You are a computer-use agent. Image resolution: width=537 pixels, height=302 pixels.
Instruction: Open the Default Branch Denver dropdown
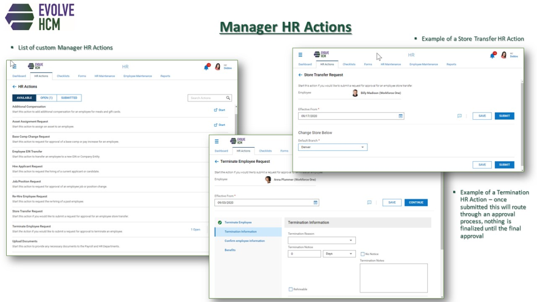tap(332, 147)
